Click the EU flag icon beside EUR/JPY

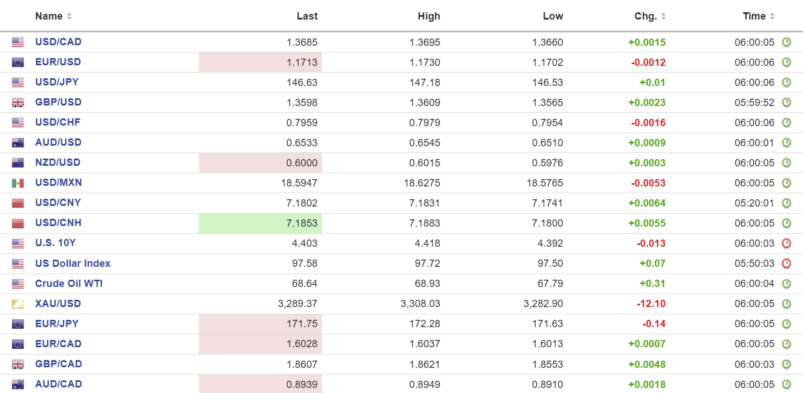click(x=18, y=324)
